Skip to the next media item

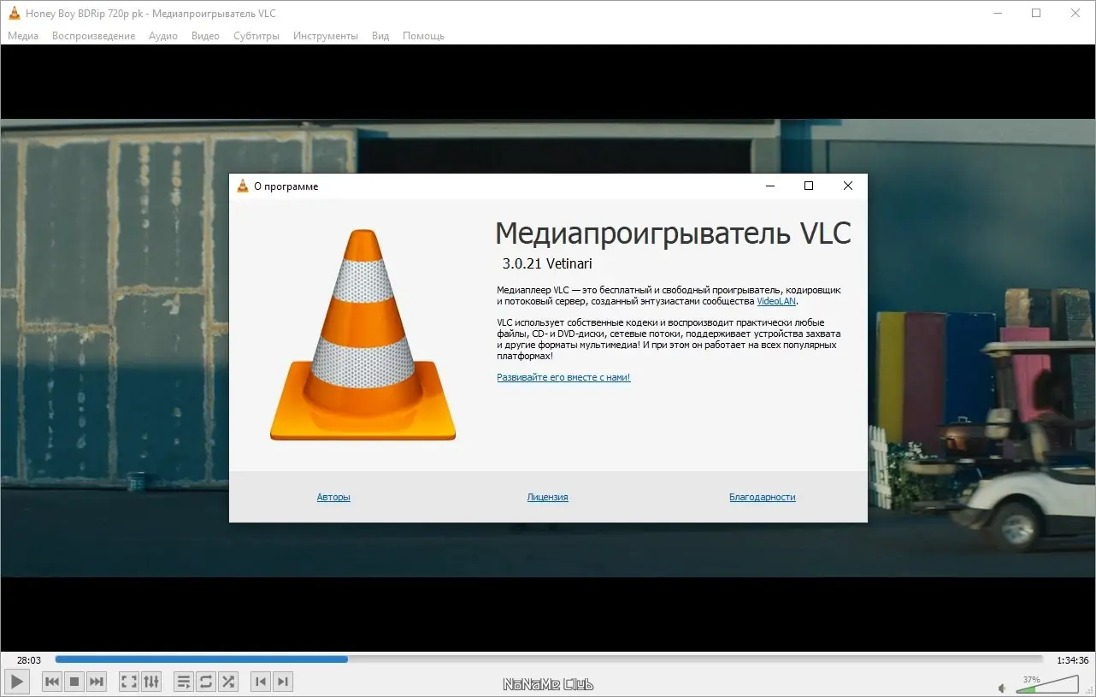97,682
